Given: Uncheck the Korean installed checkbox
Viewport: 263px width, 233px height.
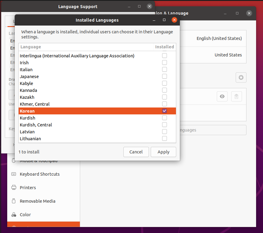Looking at the screenshot, I should [x=165, y=111].
